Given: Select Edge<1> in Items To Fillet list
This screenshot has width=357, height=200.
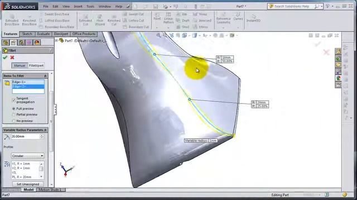Looking at the screenshot, I should pyautogui.click(x=28, y=82).
